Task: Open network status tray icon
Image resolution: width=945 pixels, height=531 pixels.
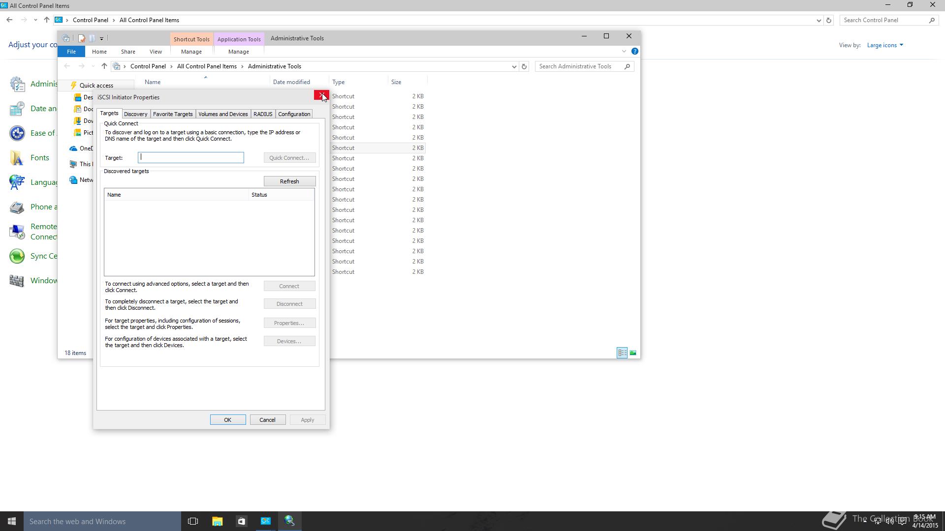Action: coord(878,521)
